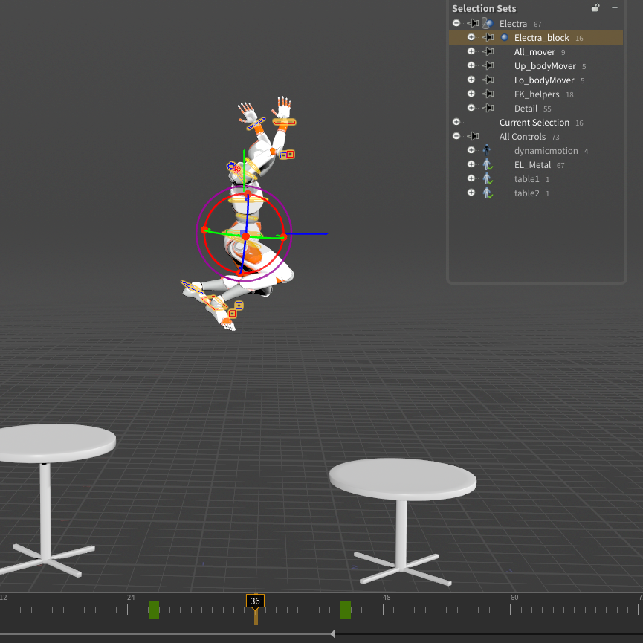
Task: Collapse the Selection Sets panel with minus button
Action: pos(615,7)
